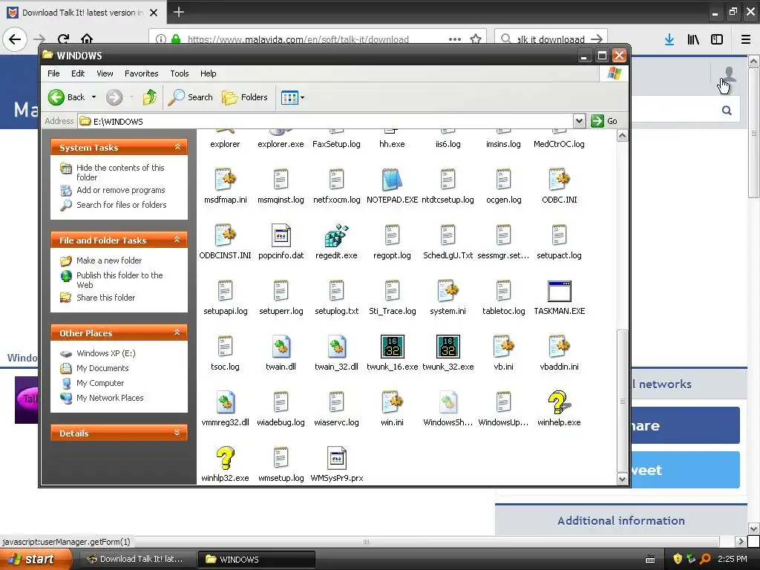
Task: Open page actions three-dot menu in Firefox
Action: (x=455, y=39)
